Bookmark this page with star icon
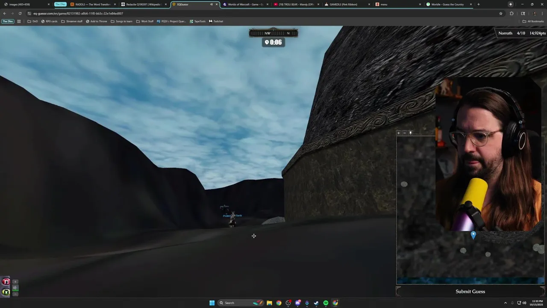 (x=501, y=13)
